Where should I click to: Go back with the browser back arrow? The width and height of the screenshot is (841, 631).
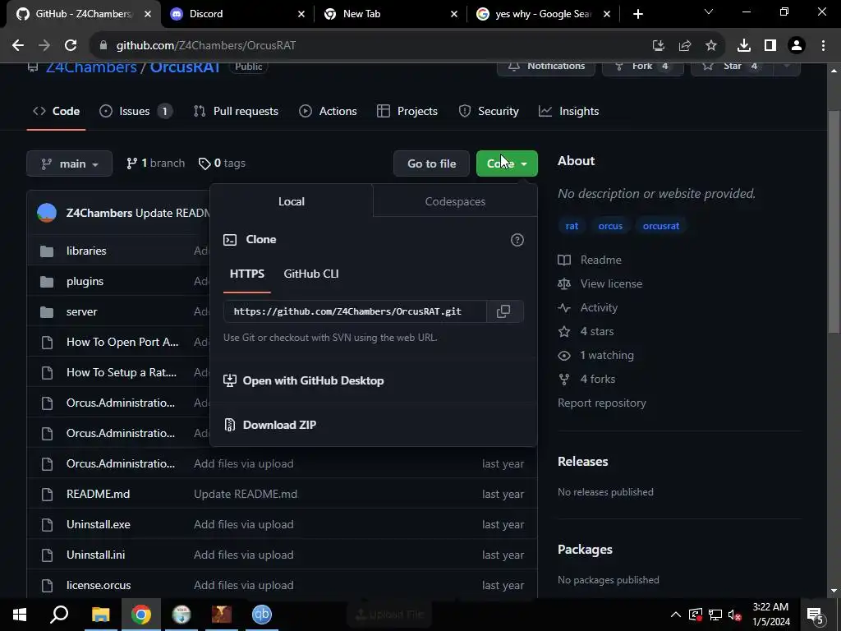(18, 46)
